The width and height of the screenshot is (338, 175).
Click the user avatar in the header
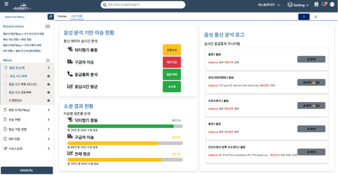(x=332, y=4)
